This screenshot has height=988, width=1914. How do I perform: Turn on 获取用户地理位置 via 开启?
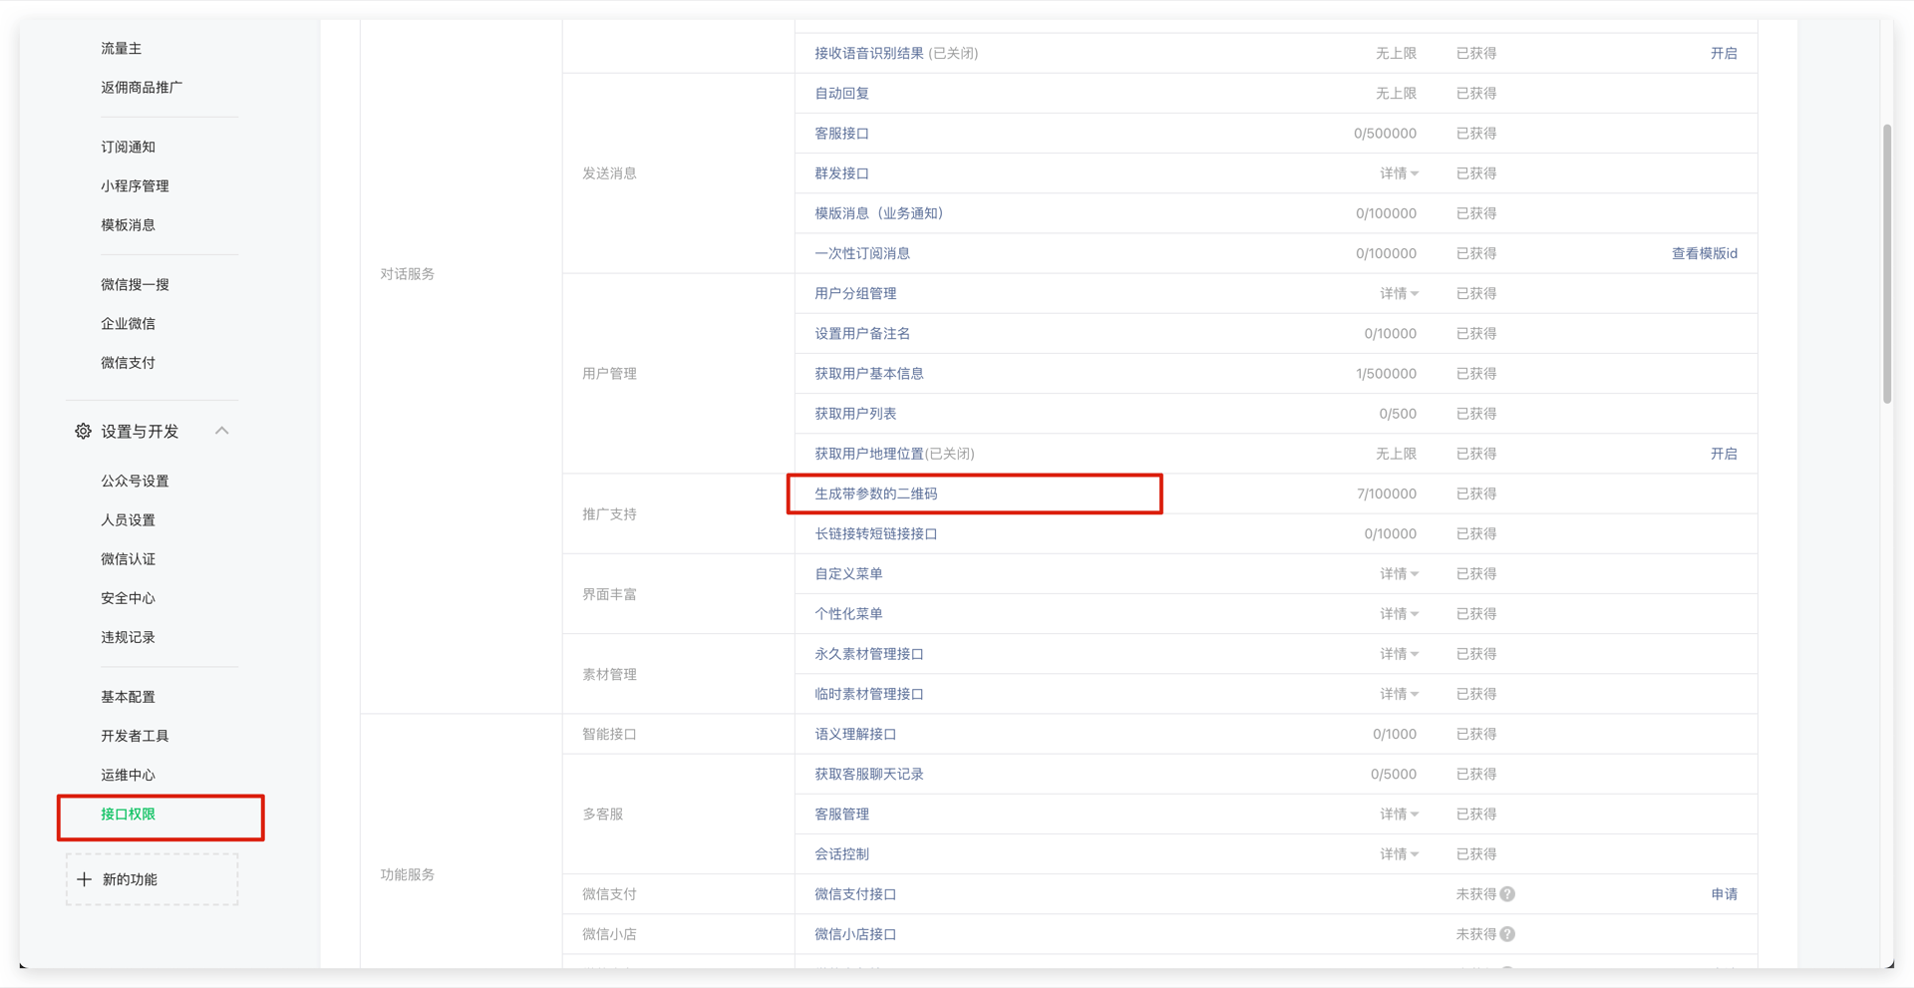1723,454
